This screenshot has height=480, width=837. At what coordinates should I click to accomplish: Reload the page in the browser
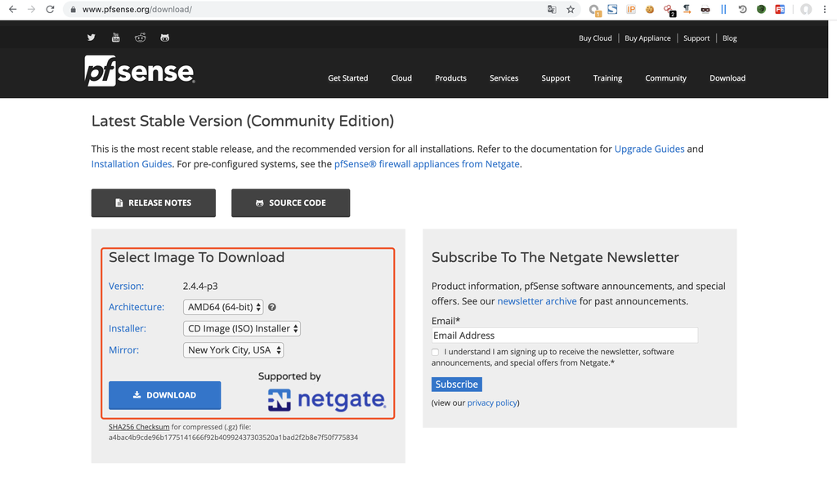[50, 10]
